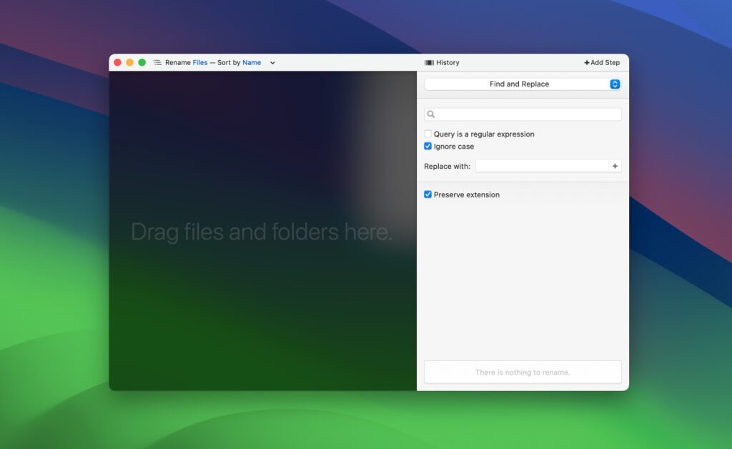Change sorting by clicking the blue Name link
This screenshot has height=449, width=732.
pyautogui.click(x=251, y=62)
